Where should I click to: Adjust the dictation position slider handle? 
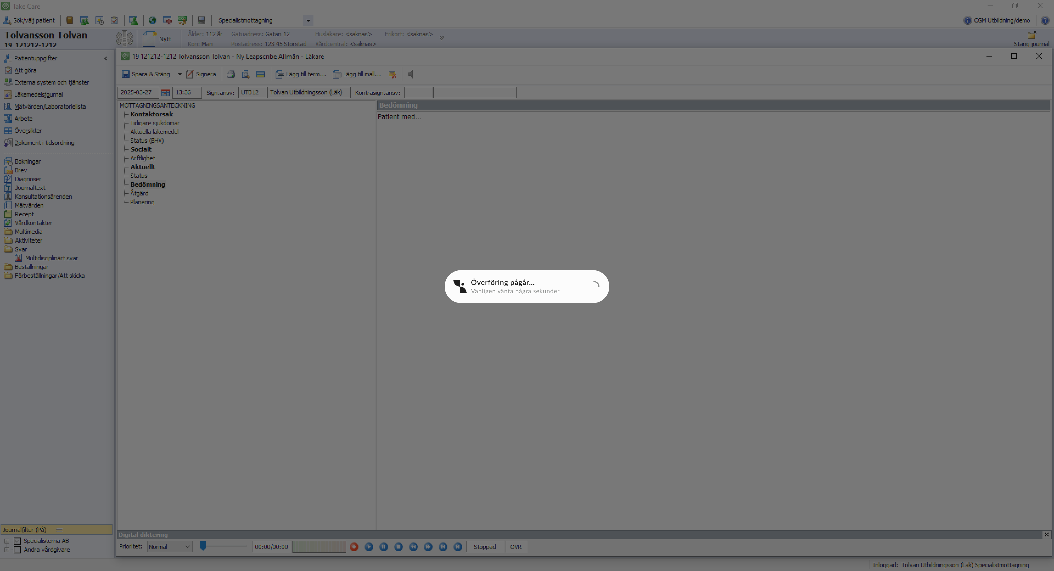pyautogui.click(x=203, y=546)
